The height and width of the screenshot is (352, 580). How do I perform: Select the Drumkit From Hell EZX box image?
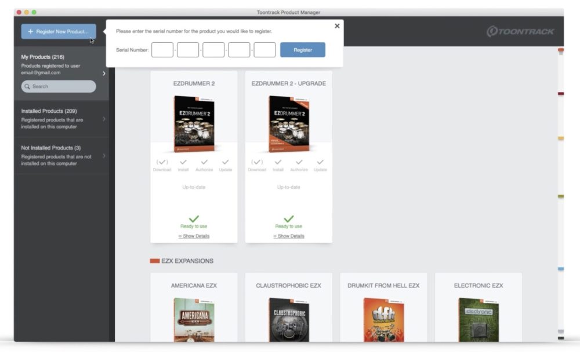coord(383,320)
